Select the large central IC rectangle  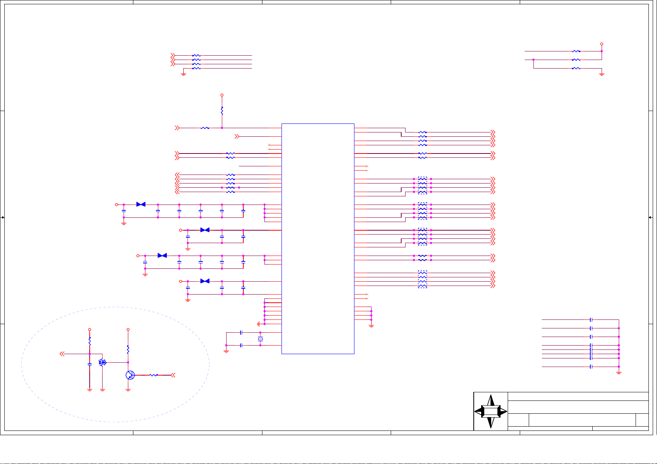(x=318, y=239)
